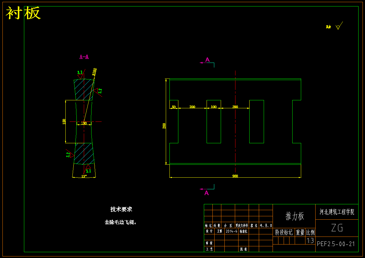
Task: Pick the R150 radius dimension
Action: pyautogui.click(x=94, y=72)
